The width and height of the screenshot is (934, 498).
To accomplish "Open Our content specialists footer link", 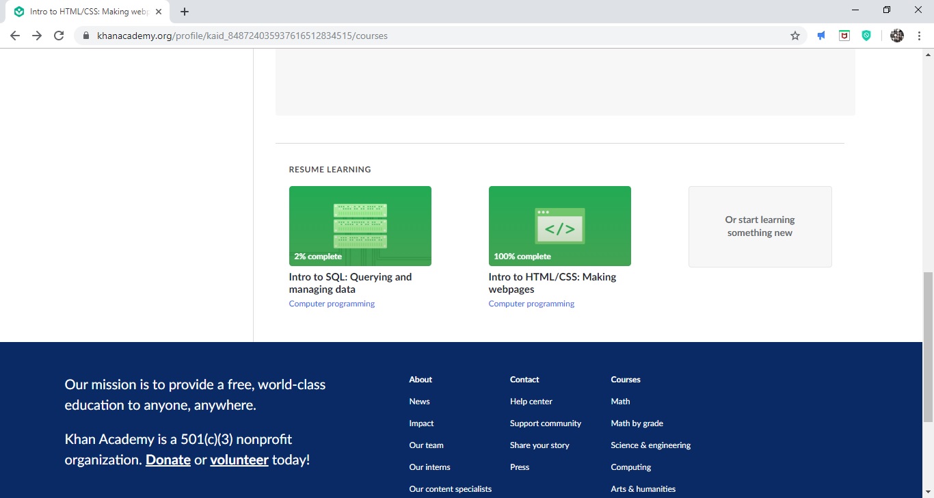I will (x=451, y=489).
